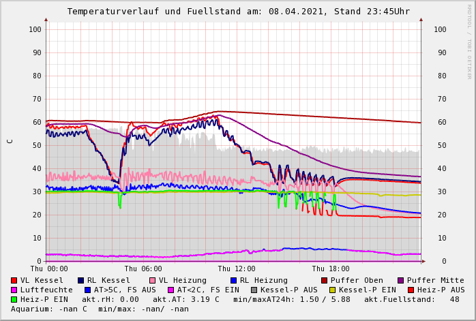Click the gray Kessel-P AUS swatch

[x=253, y=290]
